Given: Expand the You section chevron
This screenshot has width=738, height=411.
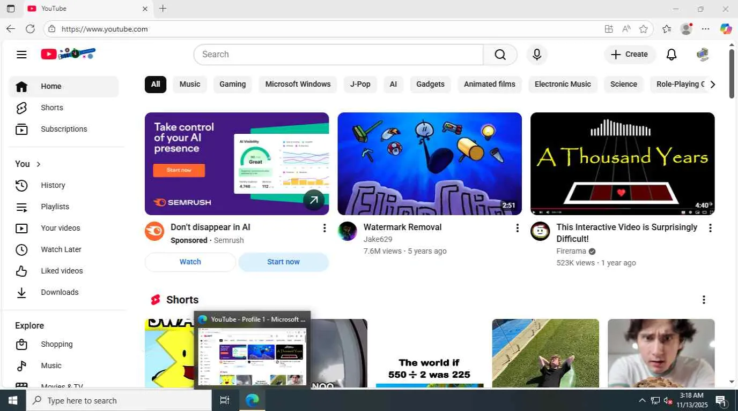Looking at the screenshot, I should click(38, 164).
